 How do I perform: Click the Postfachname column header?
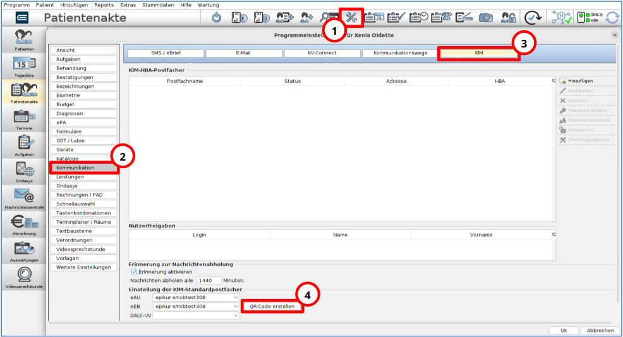pos(184,81)
